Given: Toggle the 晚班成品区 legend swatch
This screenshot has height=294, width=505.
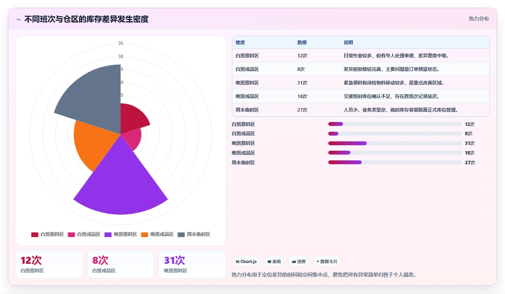Looking at the screenshot, I should (145, 234).
